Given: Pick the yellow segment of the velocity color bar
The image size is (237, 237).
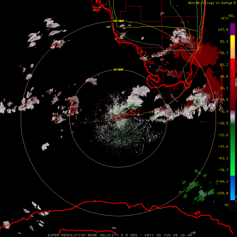Looking at the screenshot, I should [x=233, y=47].
